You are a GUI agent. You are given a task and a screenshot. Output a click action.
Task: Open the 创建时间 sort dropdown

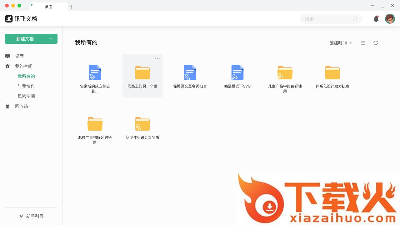(341, 43)
